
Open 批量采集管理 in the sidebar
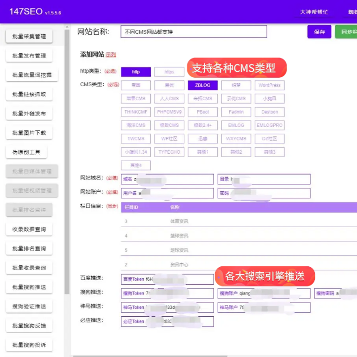pyautogui.click(x=29, y=36)
